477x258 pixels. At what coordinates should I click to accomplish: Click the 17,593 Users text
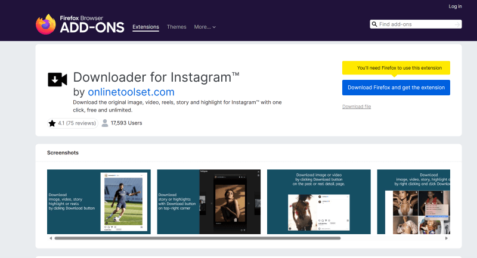126,123
